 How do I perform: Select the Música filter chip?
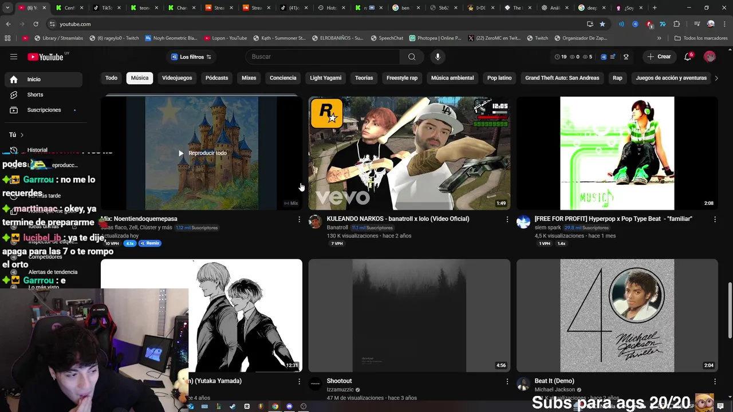click(140, 78)
